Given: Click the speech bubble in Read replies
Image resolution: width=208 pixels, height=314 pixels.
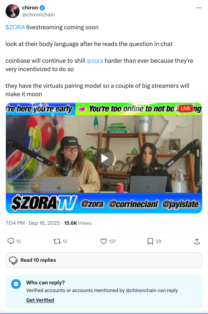Looking at the screenshot, I should (x=13, y=260).
